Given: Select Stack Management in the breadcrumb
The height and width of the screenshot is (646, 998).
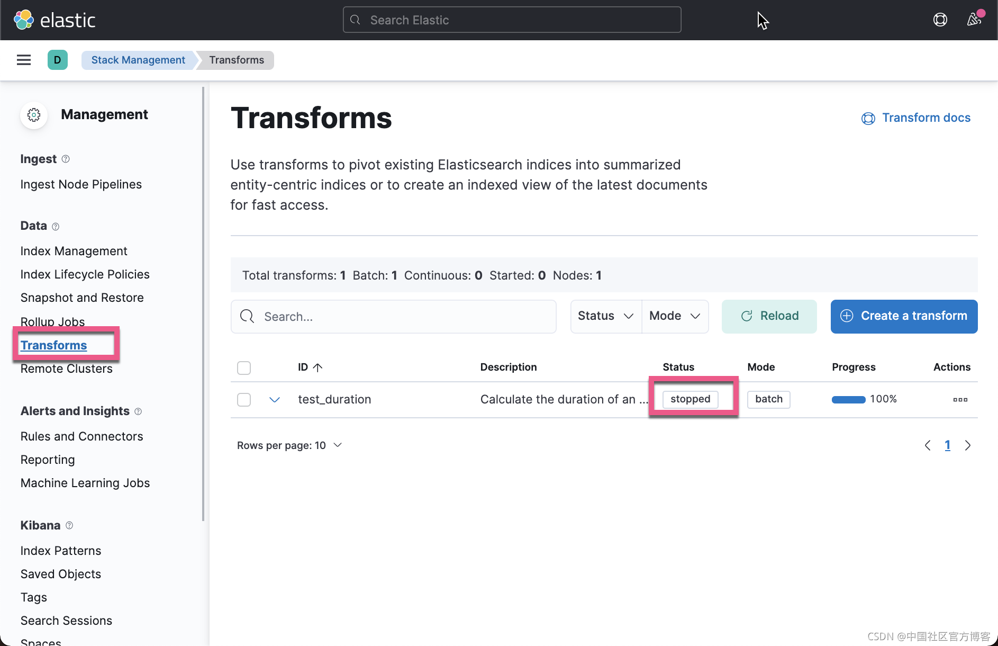Looking at the screenshot, I should click(138, 60).
